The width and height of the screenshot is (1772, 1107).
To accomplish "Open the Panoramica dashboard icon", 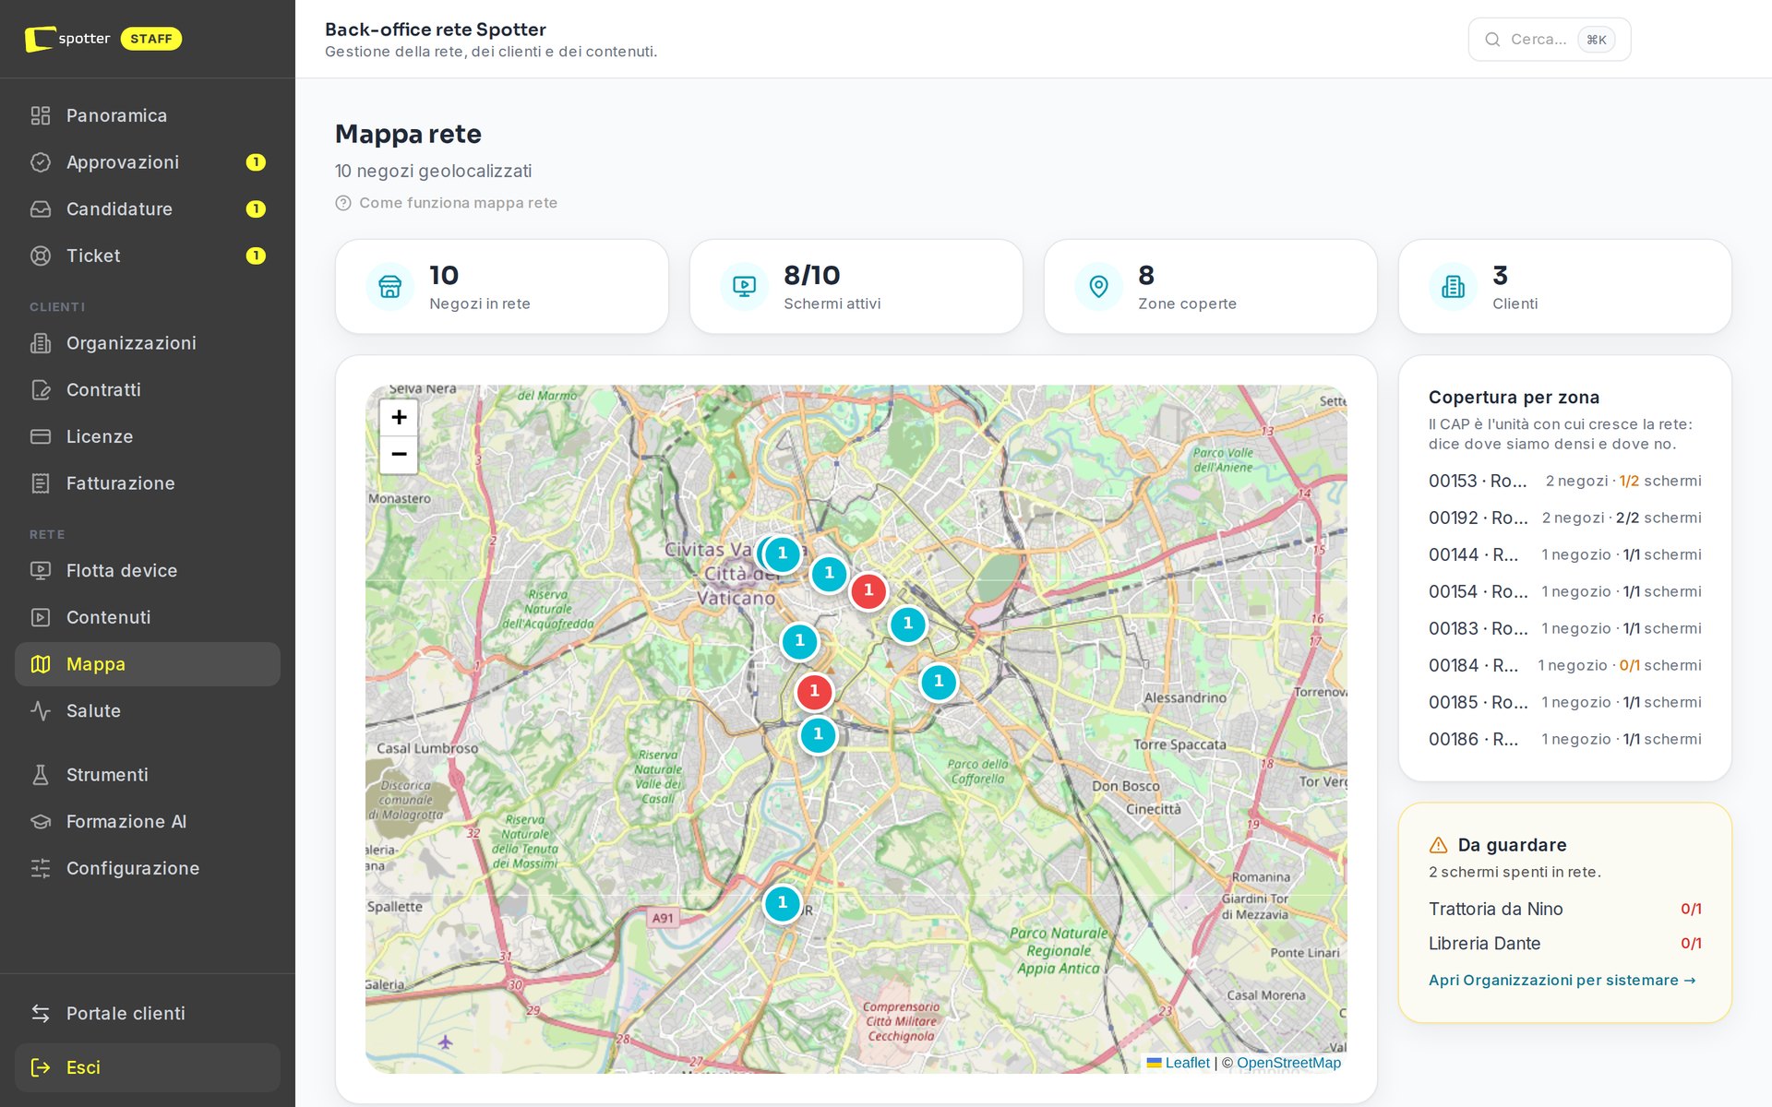I will 41,115.
